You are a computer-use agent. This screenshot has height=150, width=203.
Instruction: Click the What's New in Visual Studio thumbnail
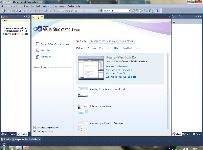pyautogui.click(x=91, y=68)
